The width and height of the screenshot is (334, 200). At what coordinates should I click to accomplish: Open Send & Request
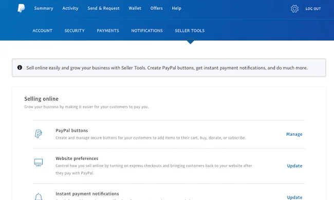[x=103, y=8]
